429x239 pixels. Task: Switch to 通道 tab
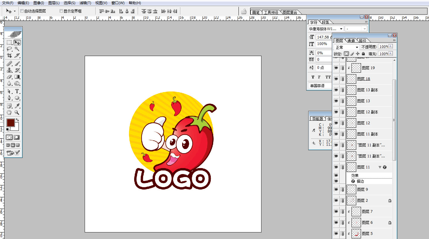(351, 41)
